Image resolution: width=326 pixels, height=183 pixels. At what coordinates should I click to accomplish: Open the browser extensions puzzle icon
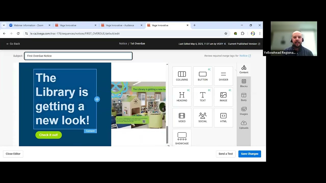242,34
